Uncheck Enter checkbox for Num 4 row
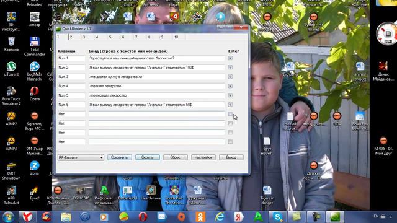397x223 pixels. pos(230,86)
